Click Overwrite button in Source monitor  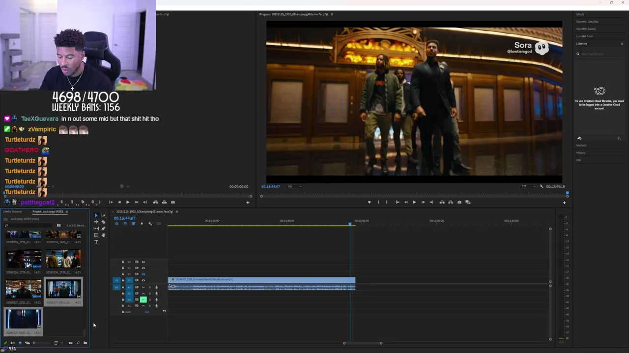click(x=164, y=202)
